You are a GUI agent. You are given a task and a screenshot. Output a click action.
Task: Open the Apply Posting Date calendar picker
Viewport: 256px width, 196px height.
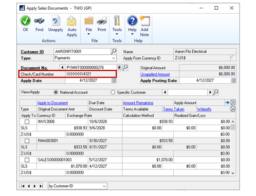233,81
